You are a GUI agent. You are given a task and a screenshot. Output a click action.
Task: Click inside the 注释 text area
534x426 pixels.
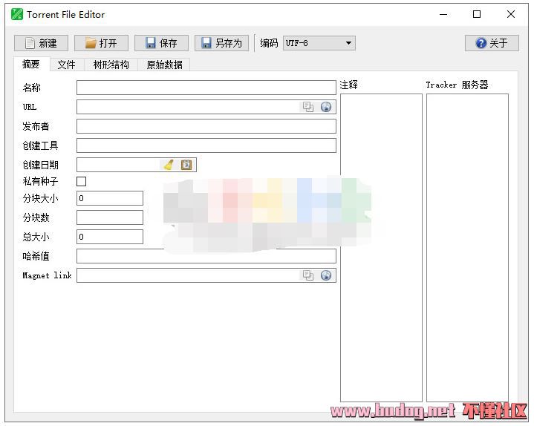tap(381, 248)
